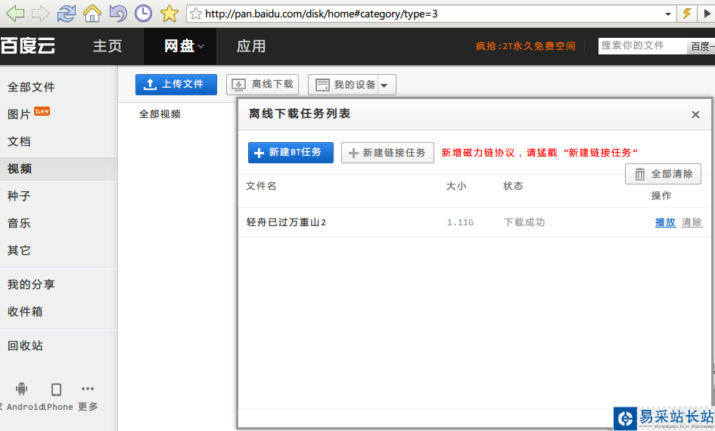Image resolution: width=715 pixels, height=431 pixels.
Task: Click the 下载成功 status text
Action: (524, 222)
